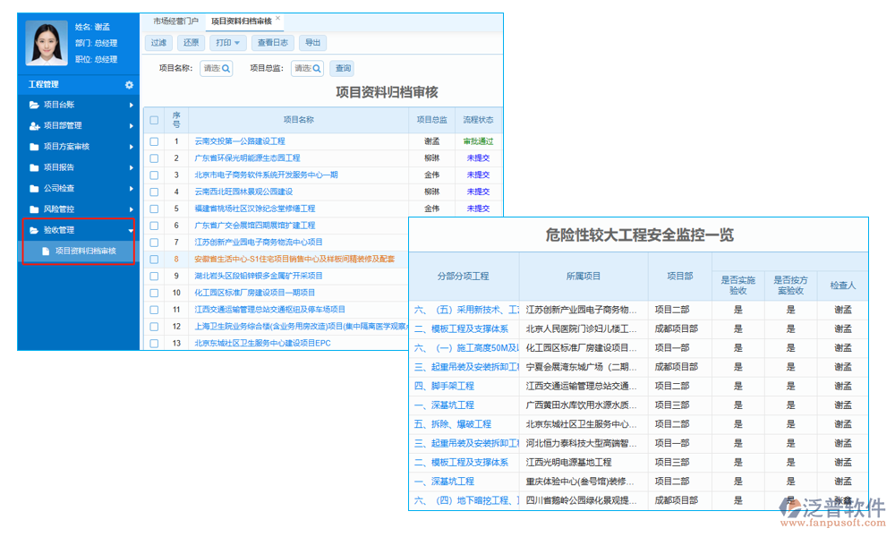This screenshot has width=895, height=537.
Task: Open the 打印 dropdown button
Action: pyautogui.click(x=227, y=42)
